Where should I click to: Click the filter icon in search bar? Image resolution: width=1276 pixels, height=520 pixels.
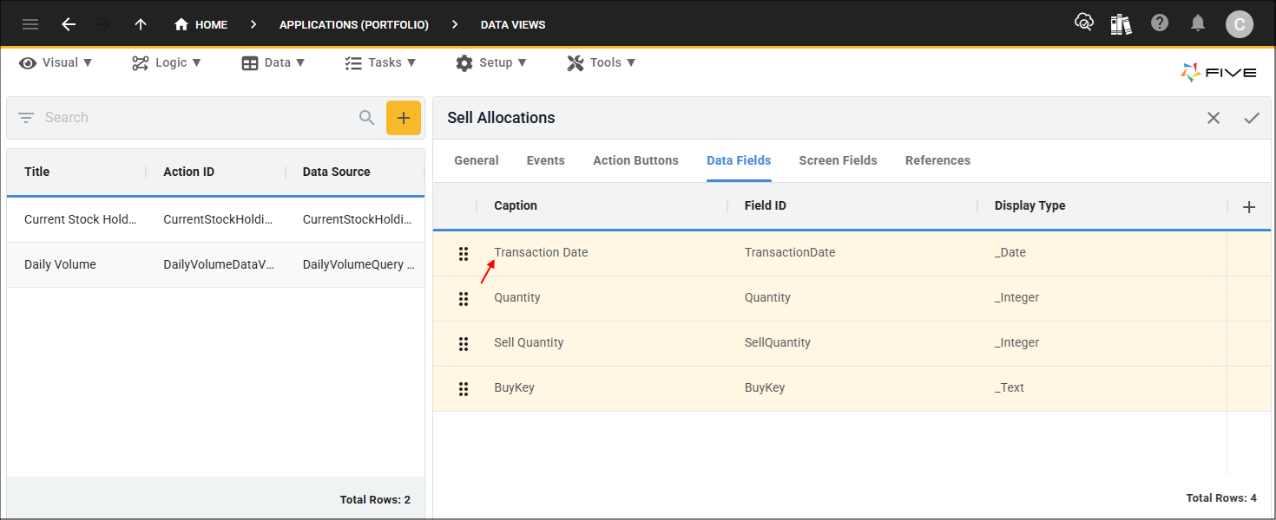26,117
